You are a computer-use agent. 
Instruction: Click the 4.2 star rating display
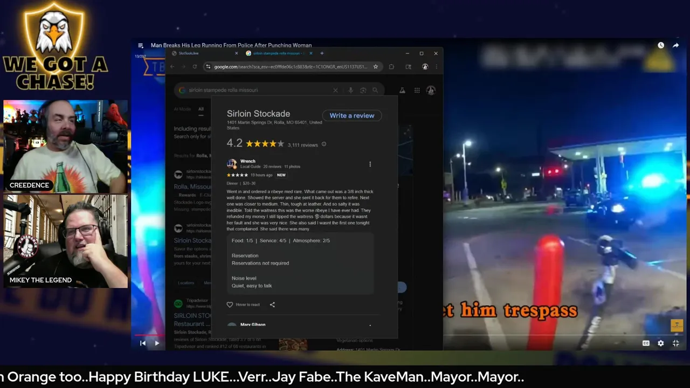[x=255, y=143]
